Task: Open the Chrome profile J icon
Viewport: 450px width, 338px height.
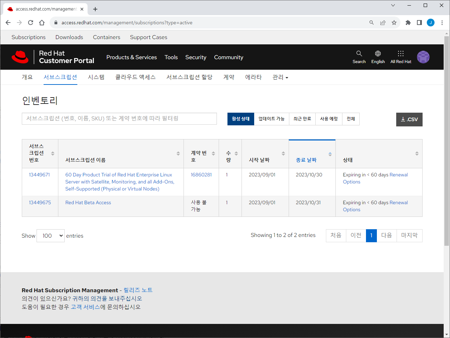Action: pos(431,23)
